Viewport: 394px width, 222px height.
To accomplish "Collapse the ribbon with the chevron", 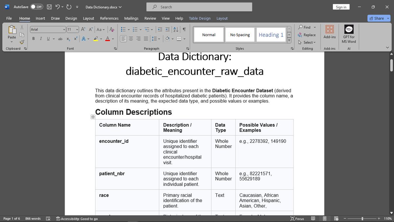I will [x=387, y=48].
